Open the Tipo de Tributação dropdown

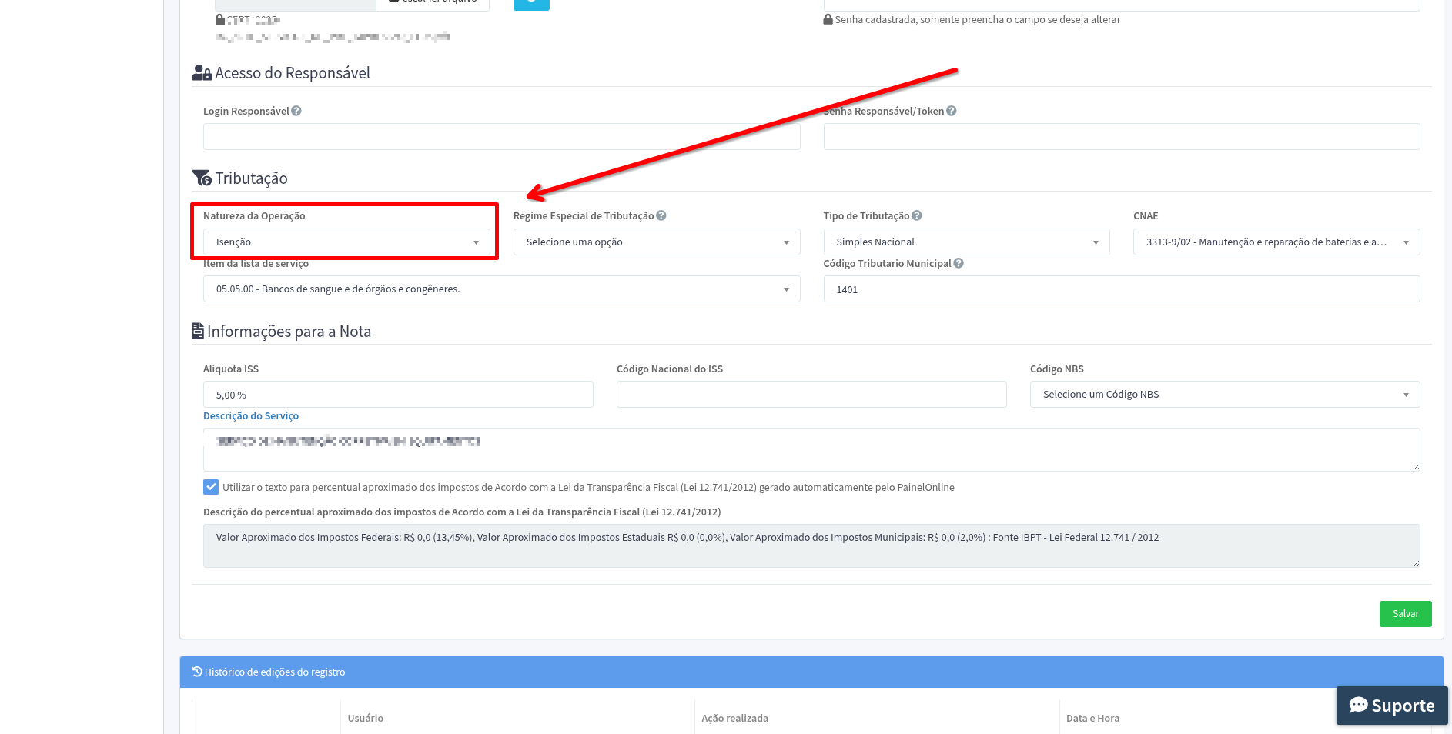(x=966, y=242)
